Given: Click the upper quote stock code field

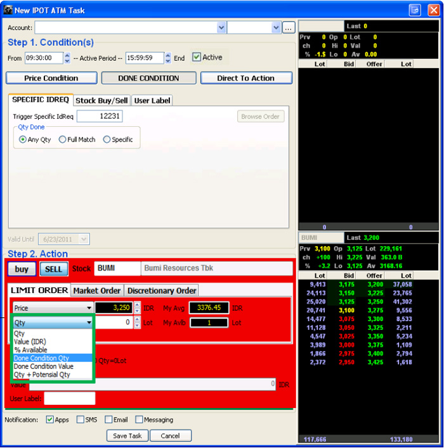Looking at the screenshot, I should tap(321, 26).
